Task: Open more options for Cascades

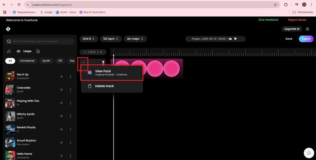Action: pos(71,90)
